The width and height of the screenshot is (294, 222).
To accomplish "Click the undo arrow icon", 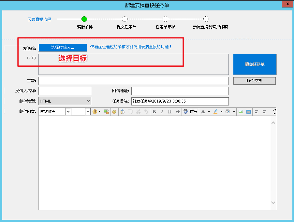I will pyautogui.click(x=146, y=112).
